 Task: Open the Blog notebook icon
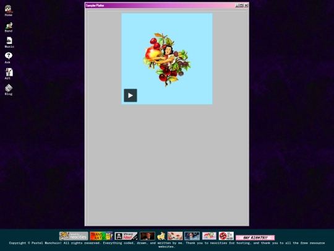pyautogui.click(x=9, y=90)
